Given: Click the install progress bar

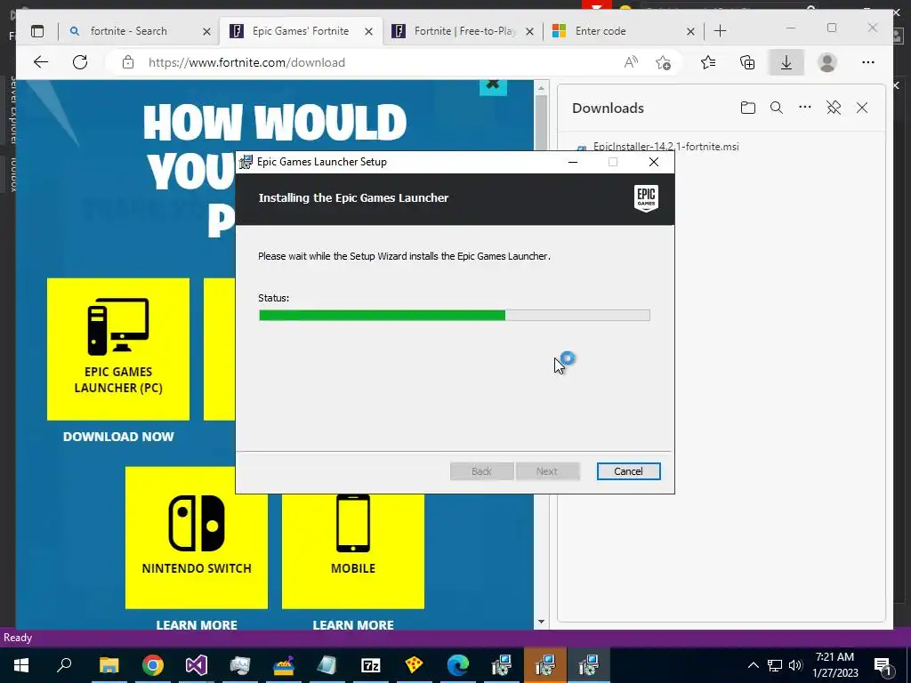Looking at the screenshot, I should [455, 316].
